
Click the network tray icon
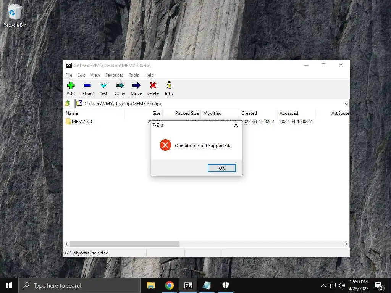(333, 285)
